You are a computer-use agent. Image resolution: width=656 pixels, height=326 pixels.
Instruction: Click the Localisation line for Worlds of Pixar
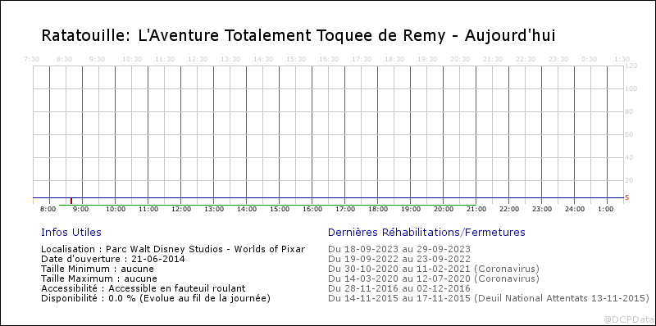coord(173,249)
